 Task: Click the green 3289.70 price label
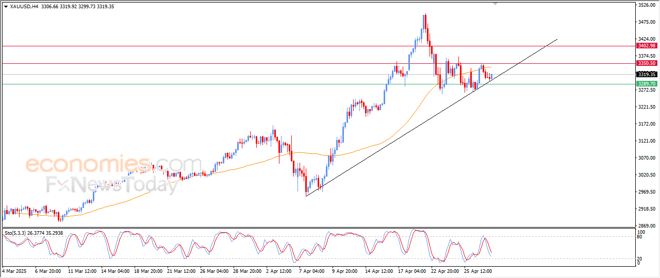pos(646,83)
